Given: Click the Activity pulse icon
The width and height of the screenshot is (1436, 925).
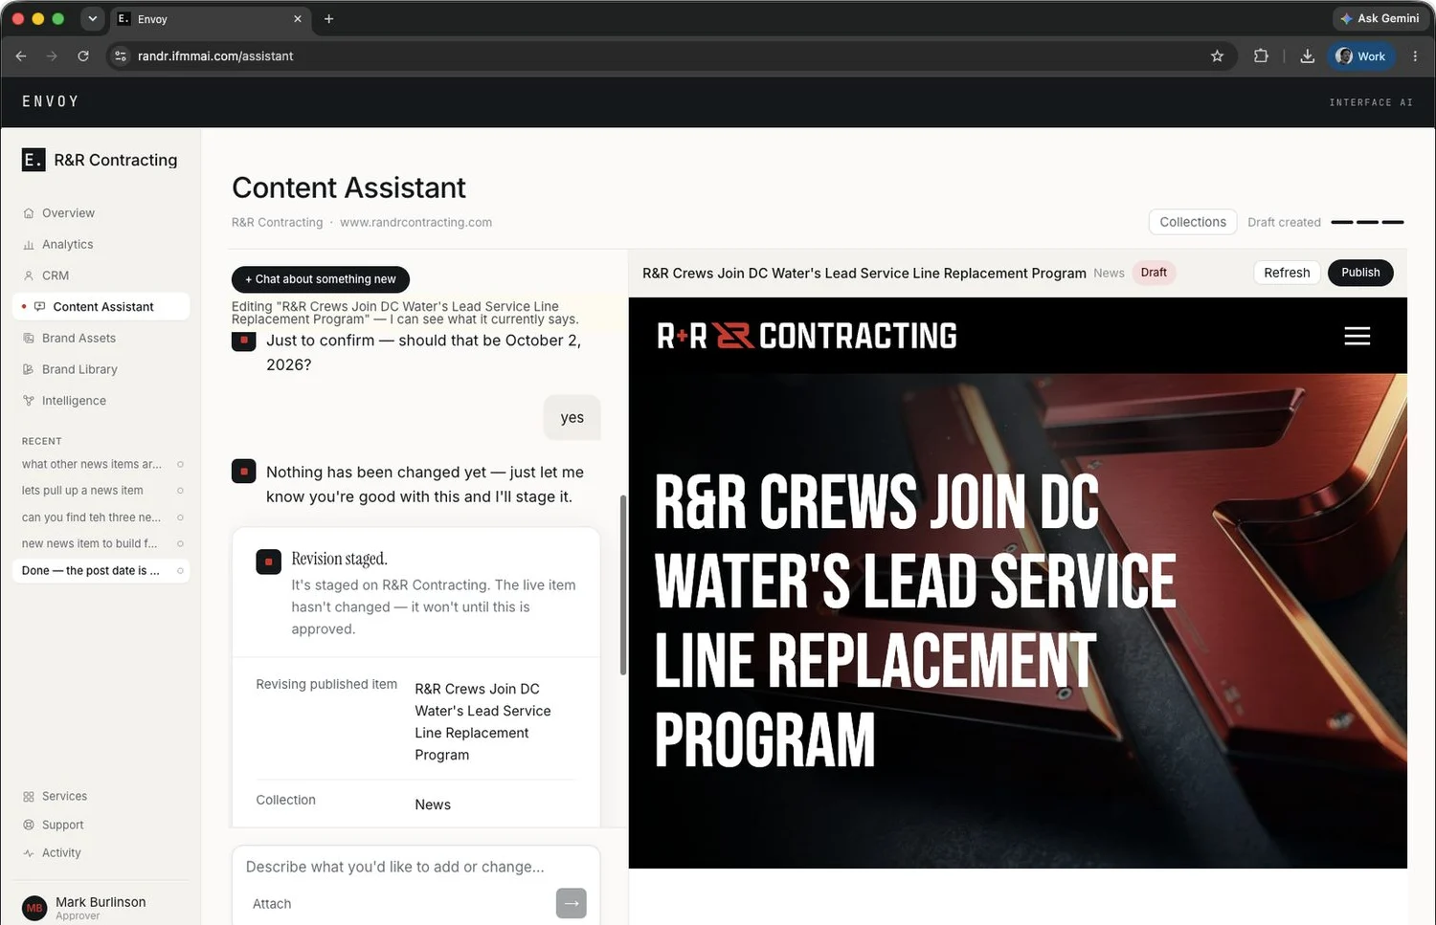Looking at the screenshot, I should pos(29,852).
